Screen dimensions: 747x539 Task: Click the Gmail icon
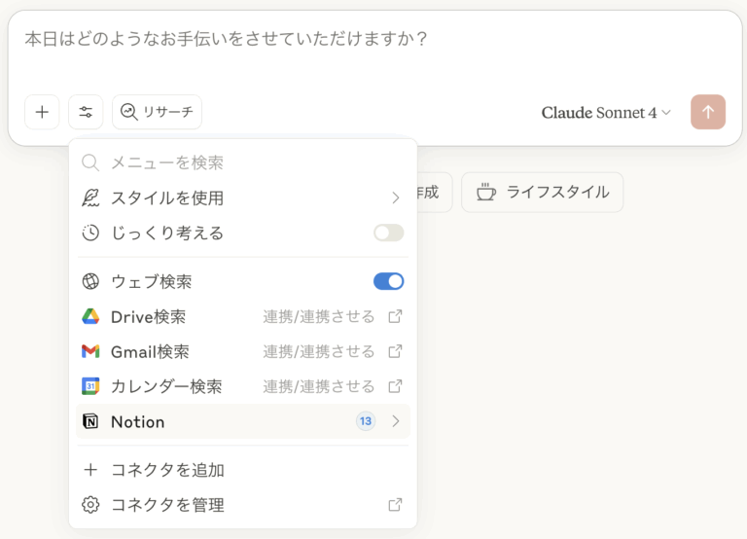click(x=90, y=351)
